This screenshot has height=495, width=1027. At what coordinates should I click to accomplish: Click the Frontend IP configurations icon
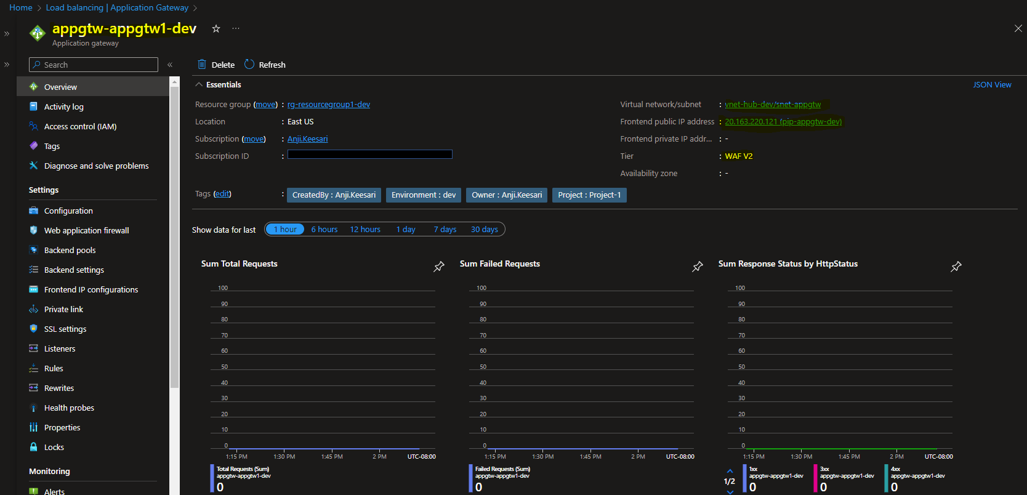pos(34,289)
